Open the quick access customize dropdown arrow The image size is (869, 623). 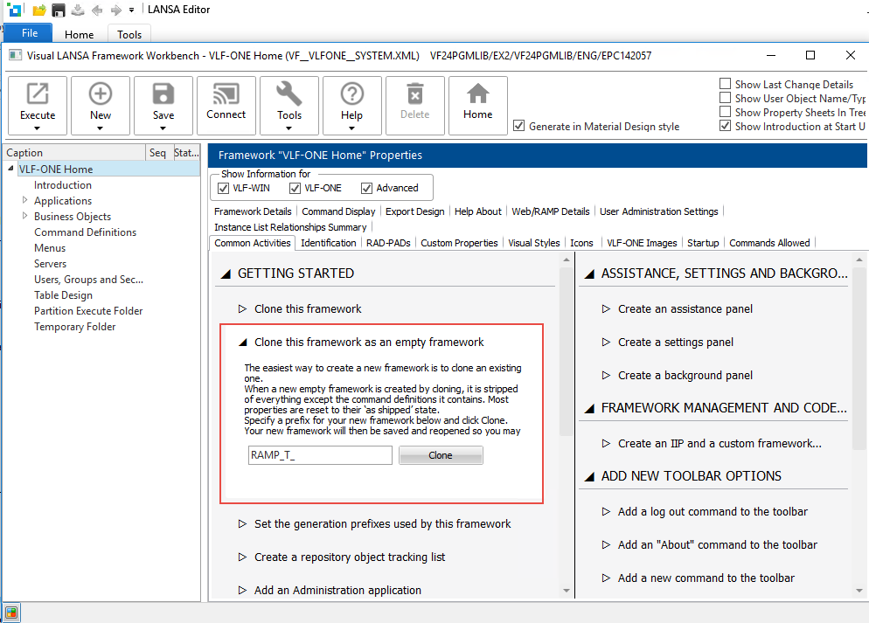131,10
